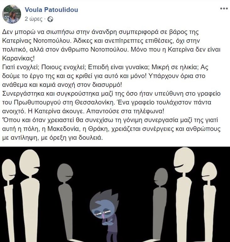Click the phrase "Απαντούσε στα τηλέφωνα!"
This screenshot has height=242, width=230.
pos(125,111)
